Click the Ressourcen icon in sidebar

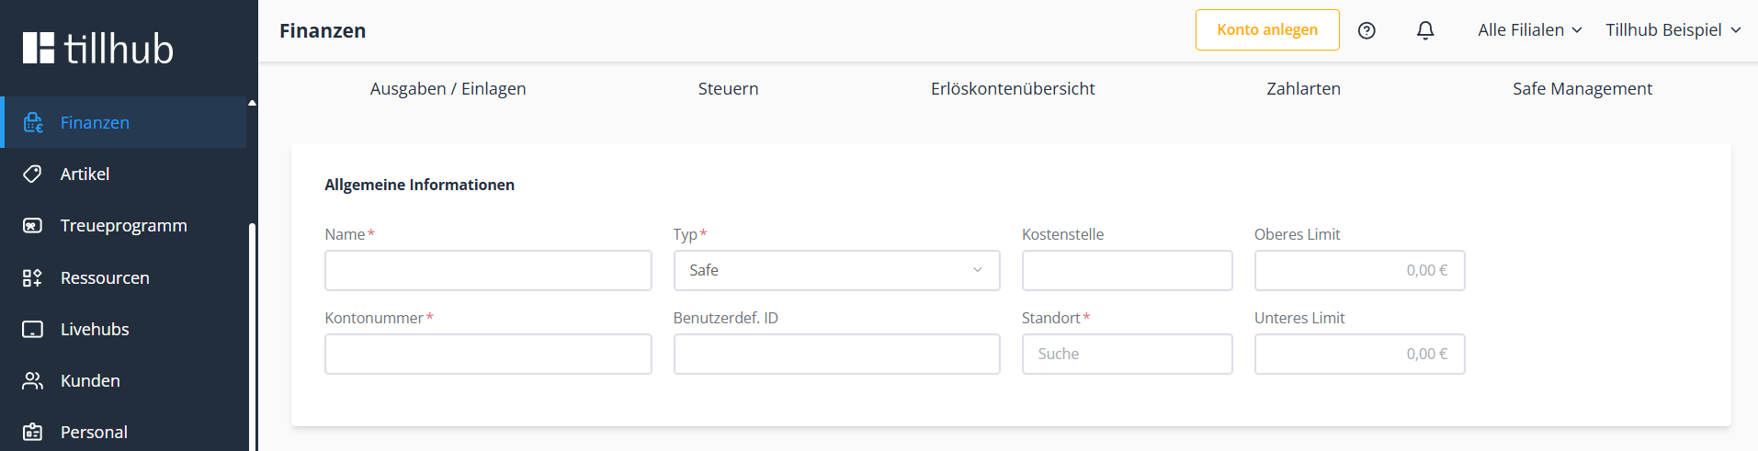tap(33, 278)
